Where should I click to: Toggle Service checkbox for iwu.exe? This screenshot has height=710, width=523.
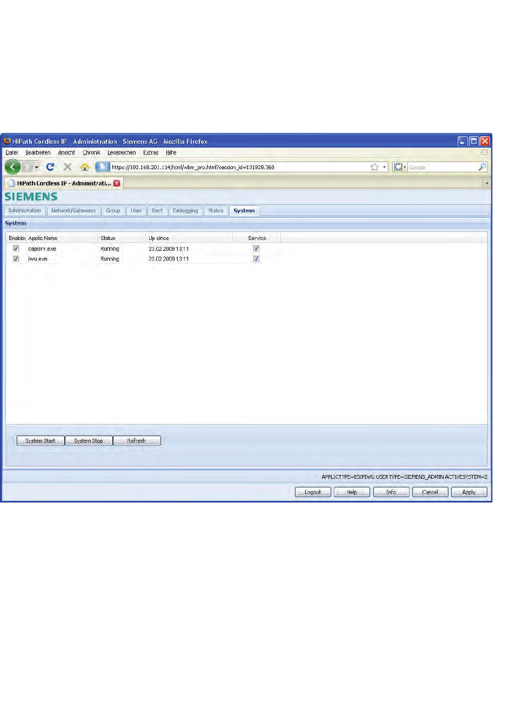(x=257, y=259)
